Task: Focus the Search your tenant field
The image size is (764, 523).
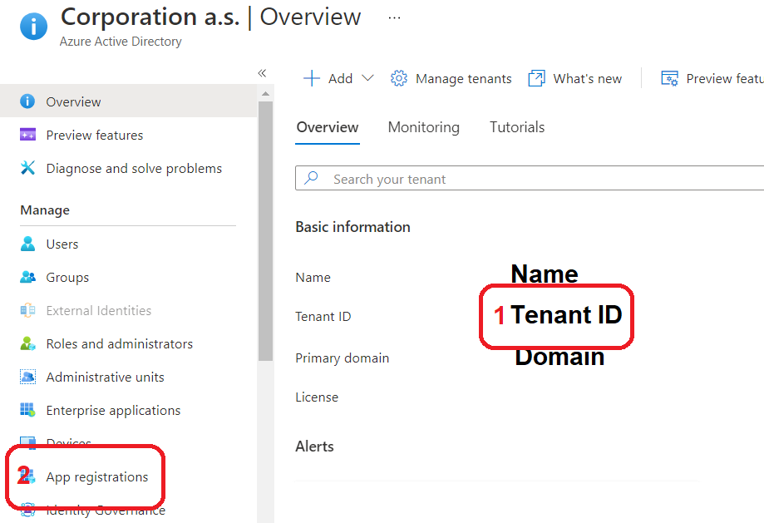Action: (530, 178)
